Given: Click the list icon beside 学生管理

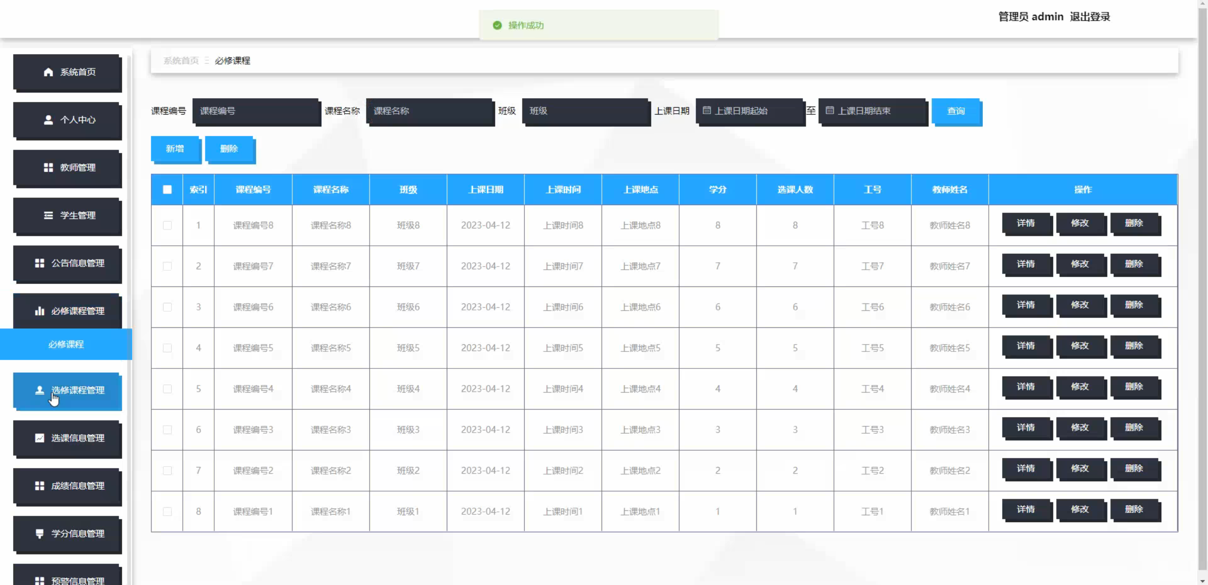Looking at the screenshot, I should [48, 216].
